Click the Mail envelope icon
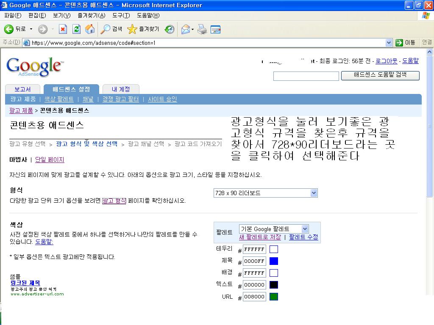 [x=186, y=29]
